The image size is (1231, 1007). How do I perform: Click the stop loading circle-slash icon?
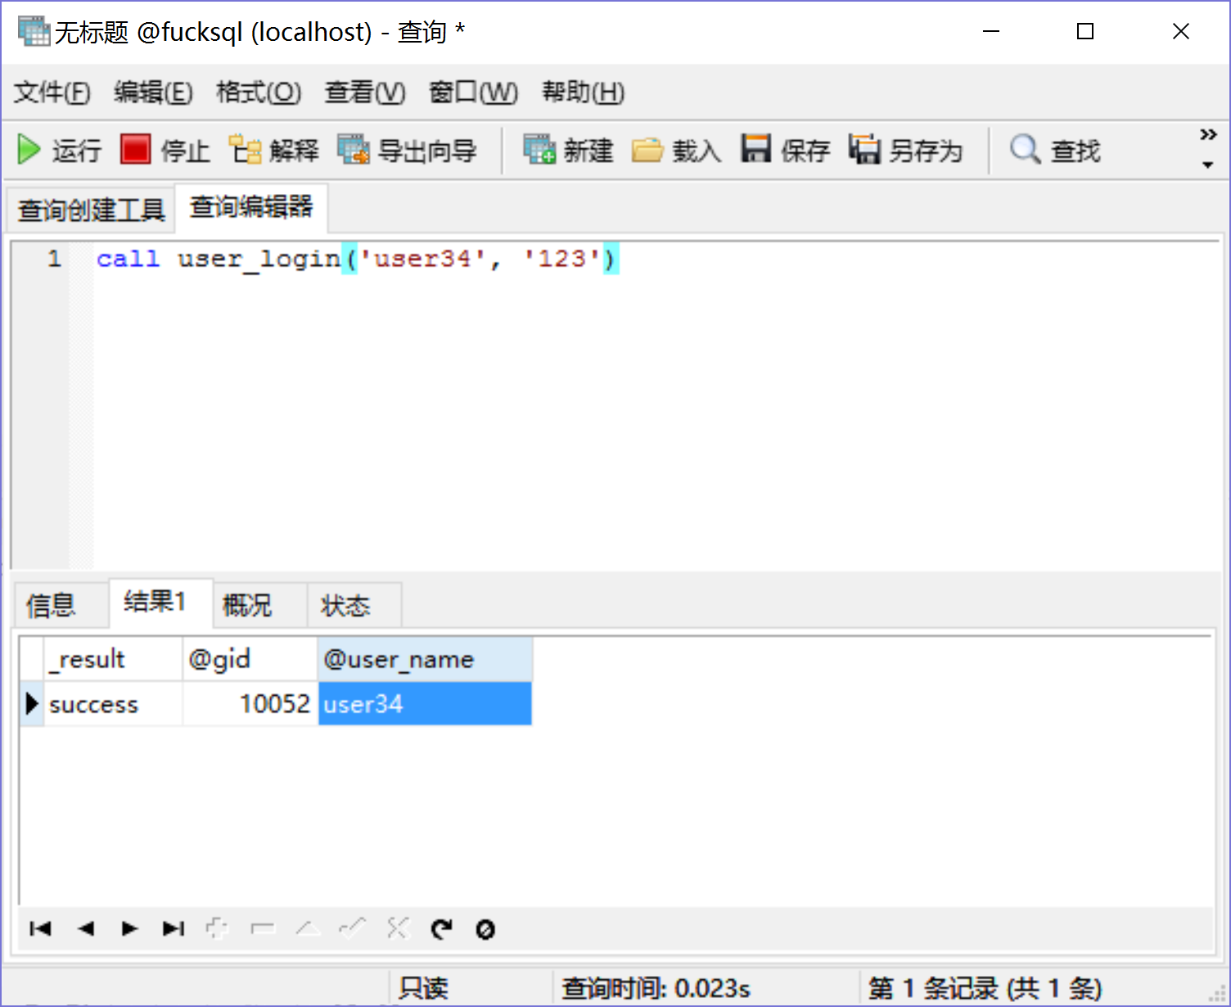[485, 929]
